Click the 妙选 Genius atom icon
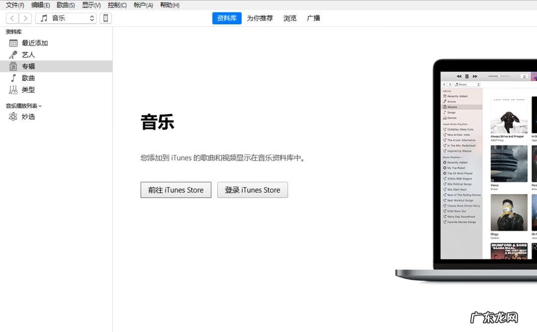This screenshot has width=537, height=332. (x=13, y=117)
